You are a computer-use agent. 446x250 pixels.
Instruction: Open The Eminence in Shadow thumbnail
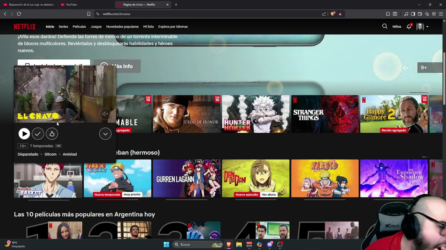(x=394, y=178)
